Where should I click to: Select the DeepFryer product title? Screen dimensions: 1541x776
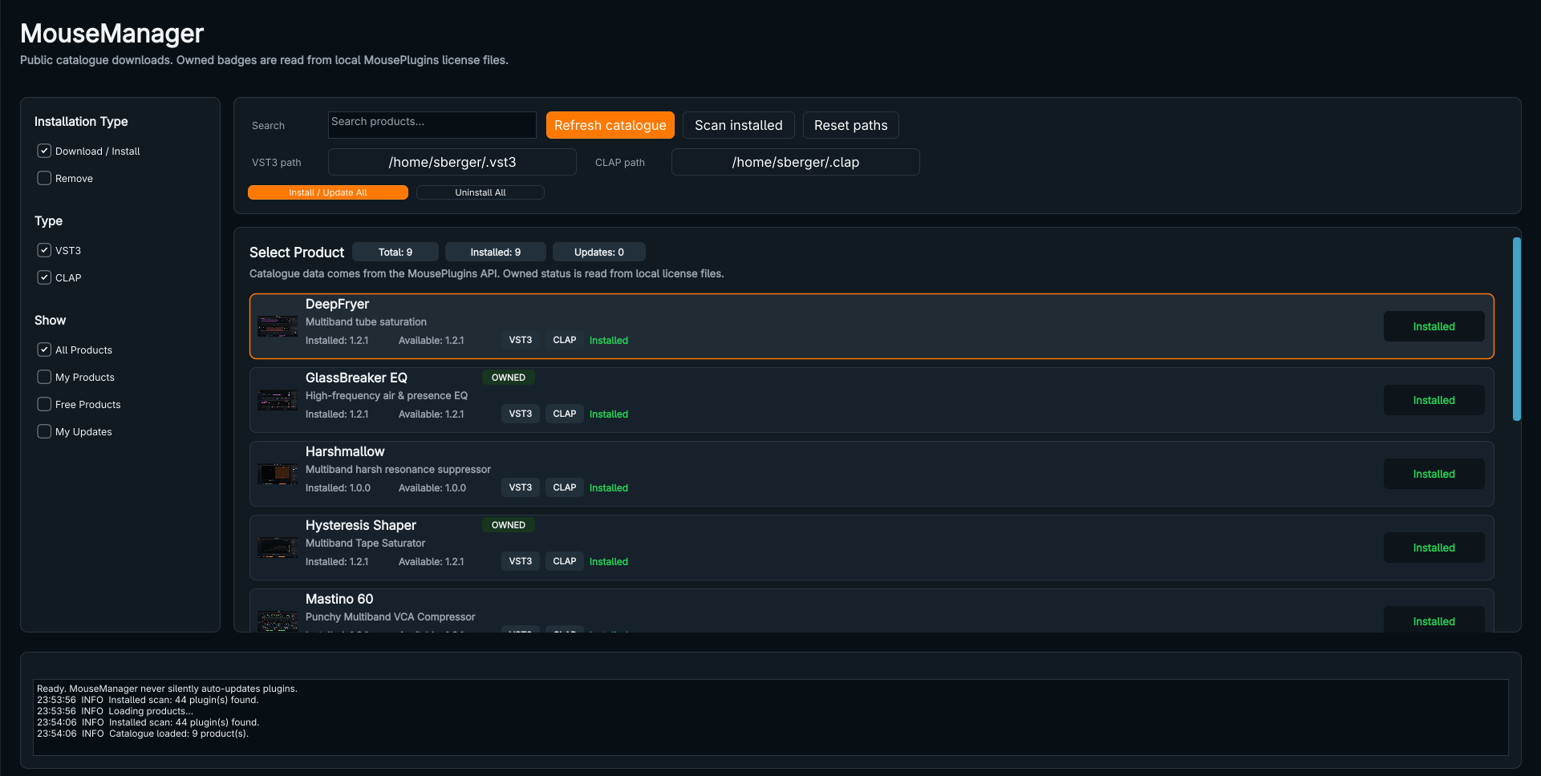[x=337, y=304]
